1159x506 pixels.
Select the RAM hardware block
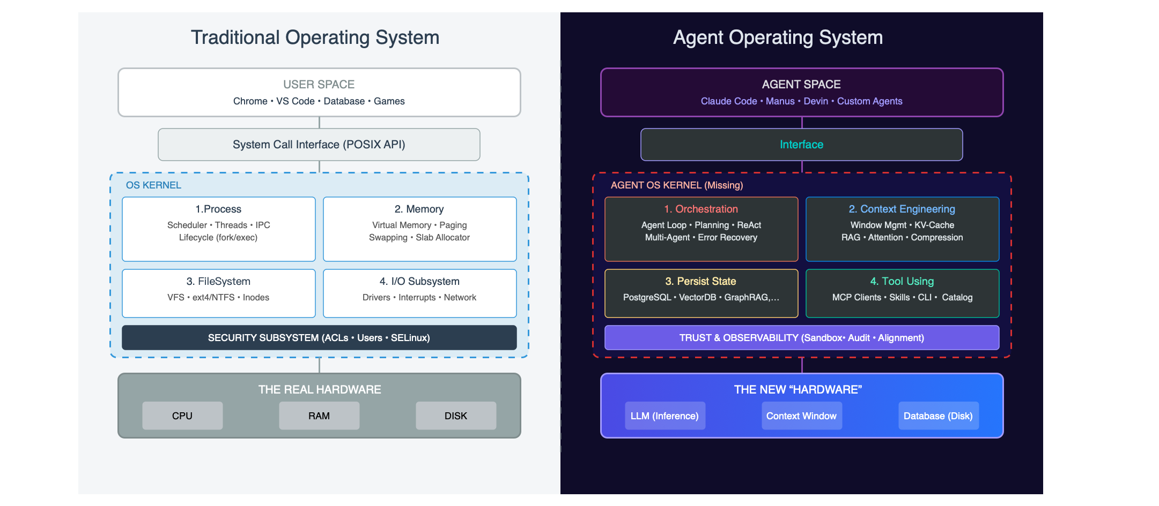319,416
